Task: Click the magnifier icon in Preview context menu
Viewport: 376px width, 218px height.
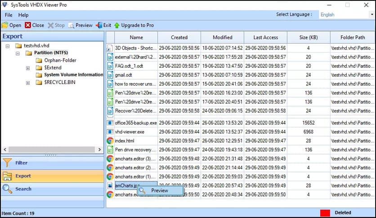Action: [142, 191]
